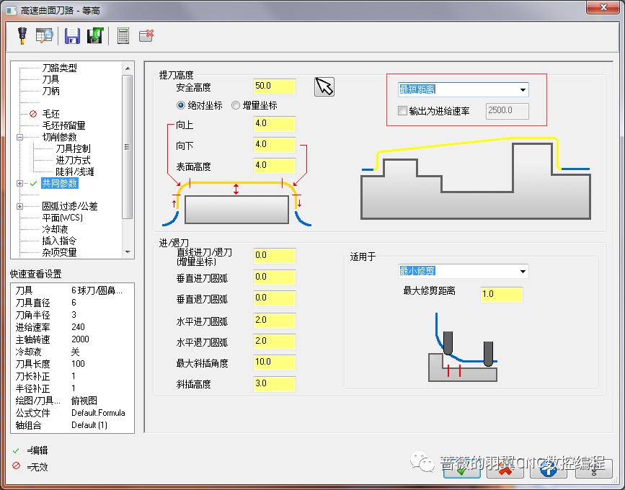Select 插入指令 in the tree
Image resolution: width=625 pixels, height=490 pixels.
tap(59, 241)
